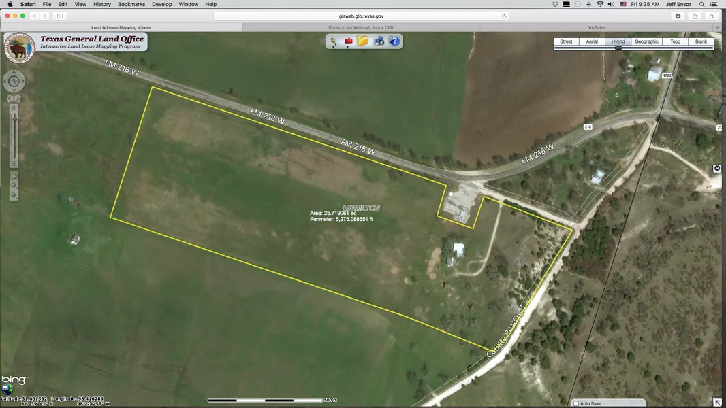Click the zoom out minus button
The image size is (726, 408).
[x=14, y=164]
